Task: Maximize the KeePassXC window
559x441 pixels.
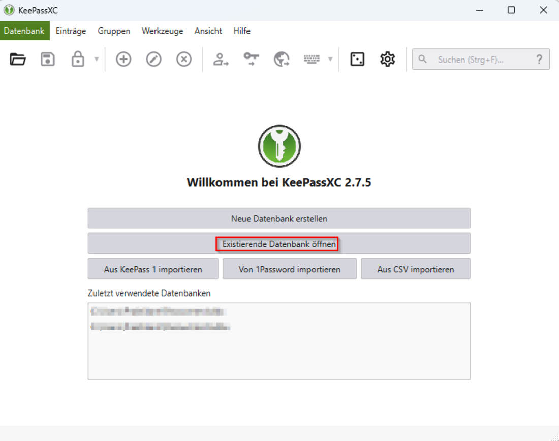Action: tap(511, 10)
